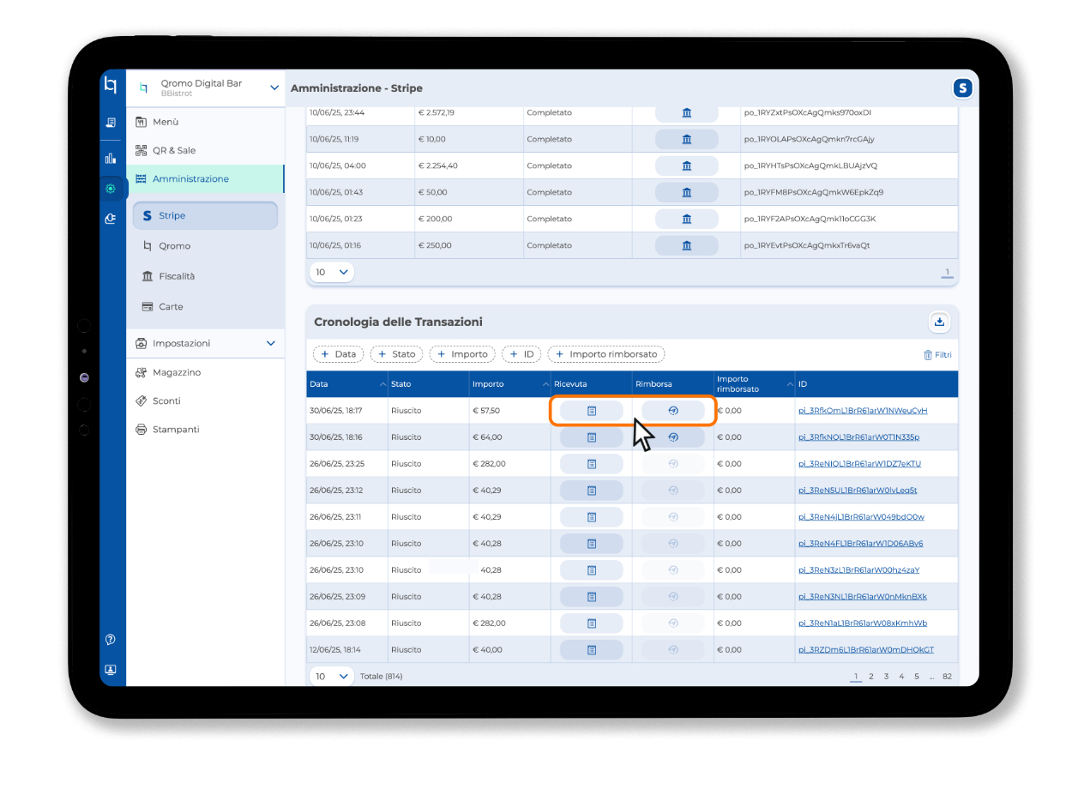Click the Qromo logo in the blue rail
The width and height of the screenshot is (1072, 789).
pyautogui.click(x=110, y=85)
